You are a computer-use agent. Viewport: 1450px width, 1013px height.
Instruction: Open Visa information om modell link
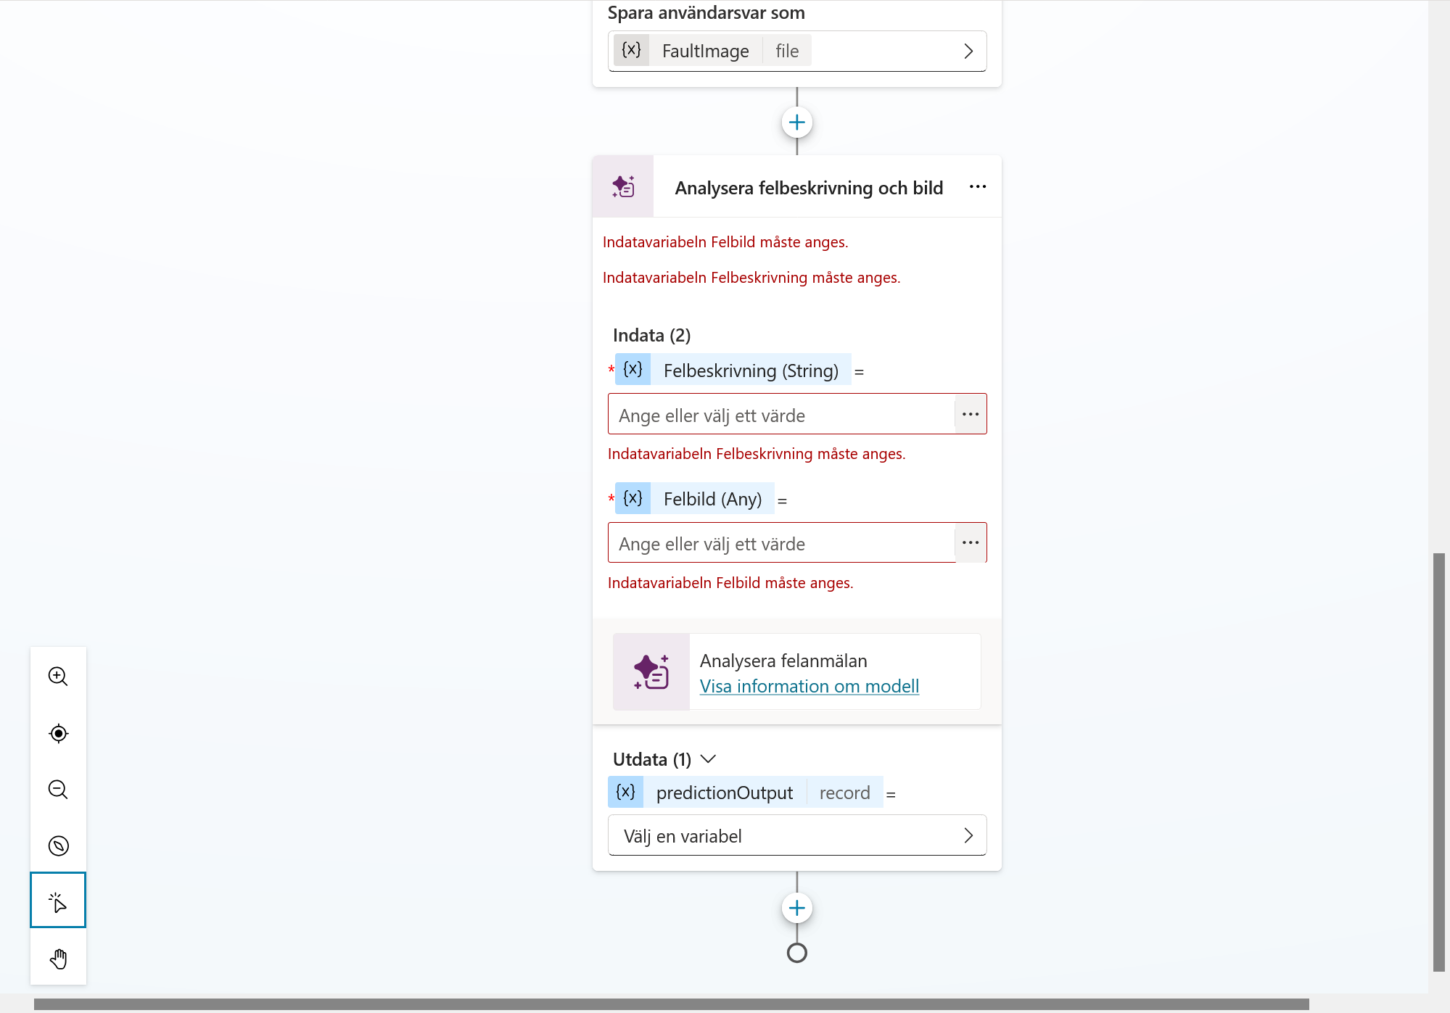[x=809, y=686]
